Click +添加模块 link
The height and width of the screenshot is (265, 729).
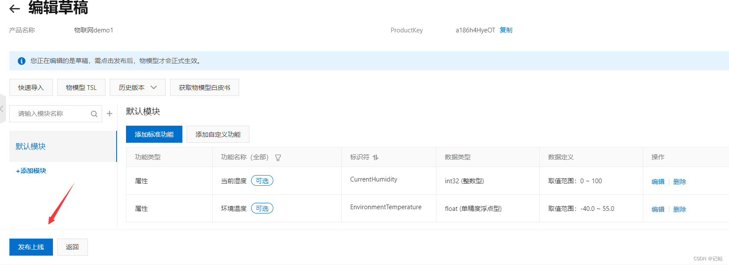click(x=31, y=171)
